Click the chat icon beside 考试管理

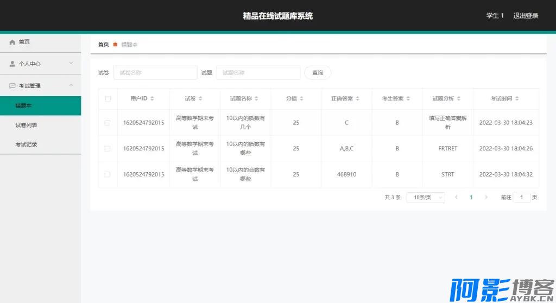[x=12, y=86]
